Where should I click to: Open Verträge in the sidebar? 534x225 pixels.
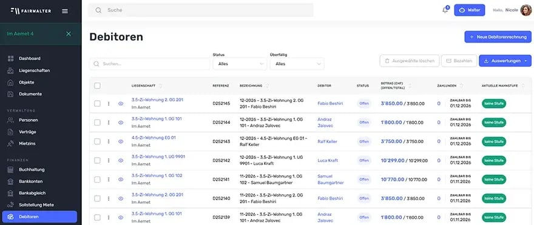pos(27,132)
